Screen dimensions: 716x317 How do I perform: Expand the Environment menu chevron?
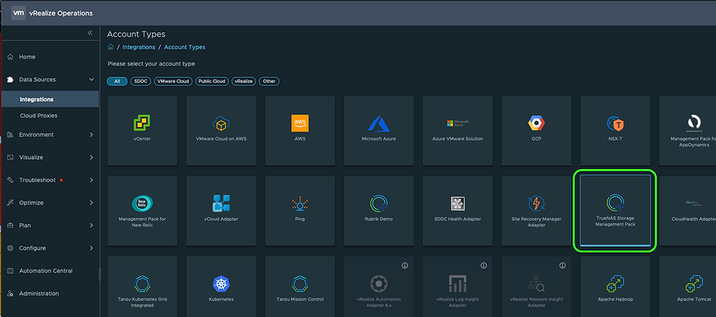(91, 135)
